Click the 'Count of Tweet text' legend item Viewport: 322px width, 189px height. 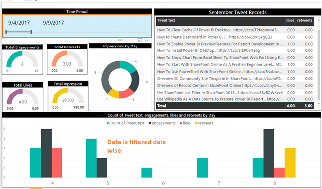coord(125,123)
